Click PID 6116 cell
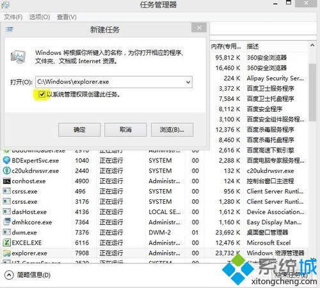Viewport: 320px width, 288px height. [x=82, y=243]
